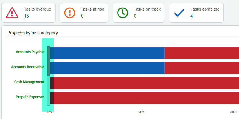Open the Tasks at risk count link
Viewport: 239px width, 119px height.
82,16
